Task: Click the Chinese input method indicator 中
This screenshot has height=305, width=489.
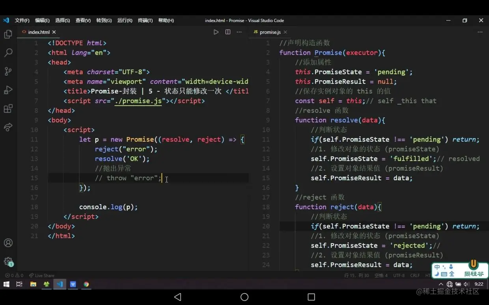Action: pos(437,268)
